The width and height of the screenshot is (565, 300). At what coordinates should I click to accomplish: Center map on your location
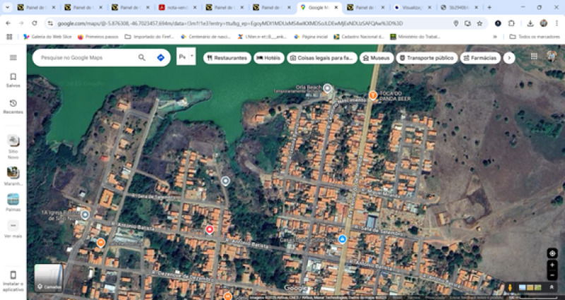(552, 253)
